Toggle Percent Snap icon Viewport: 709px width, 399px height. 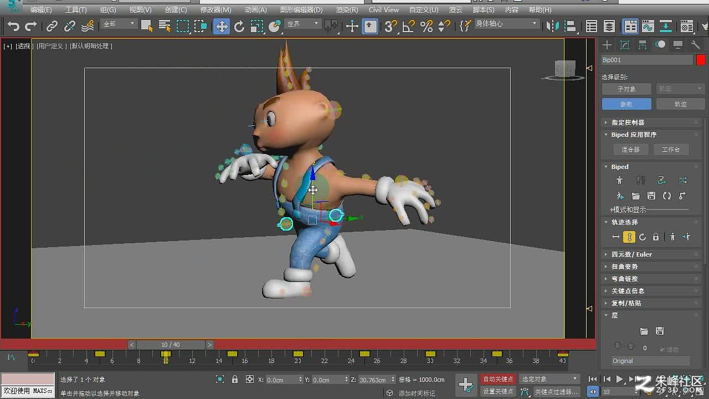click(x=427, y=26)
